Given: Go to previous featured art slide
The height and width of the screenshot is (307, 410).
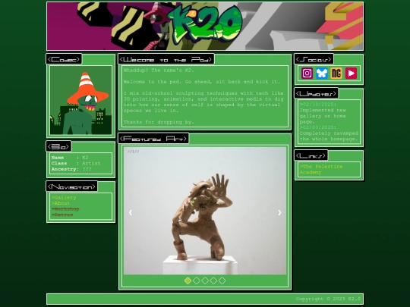Looking at the screenshot, I should [131, 212].
